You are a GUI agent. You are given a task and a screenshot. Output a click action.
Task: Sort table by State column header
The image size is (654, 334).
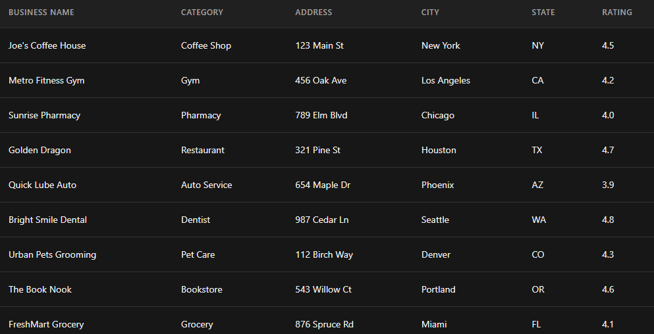click(x=543, y=12)
